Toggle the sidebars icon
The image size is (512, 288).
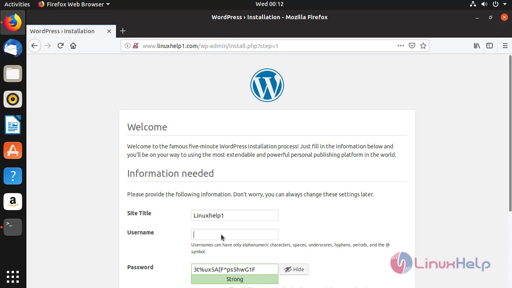coord(490,46)
